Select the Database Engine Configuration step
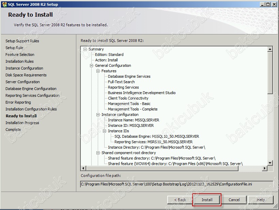This screenshot has height=210, width=279. tap(31, 89)
